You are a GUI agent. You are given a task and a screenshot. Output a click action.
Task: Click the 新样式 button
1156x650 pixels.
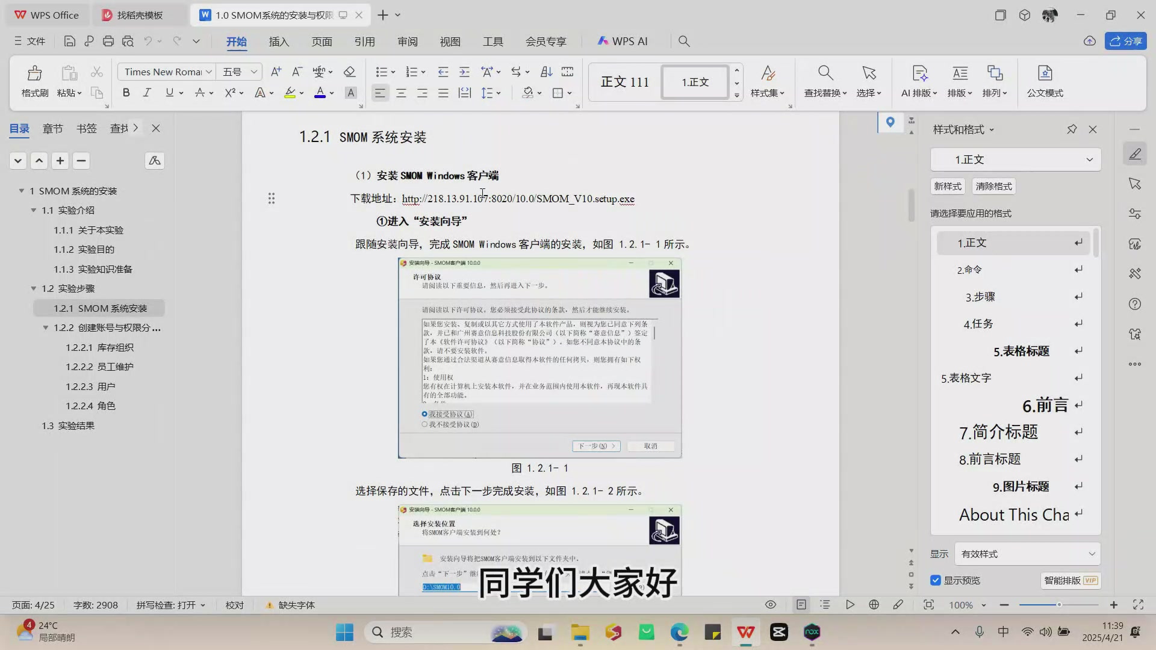[x=947, y=186]
